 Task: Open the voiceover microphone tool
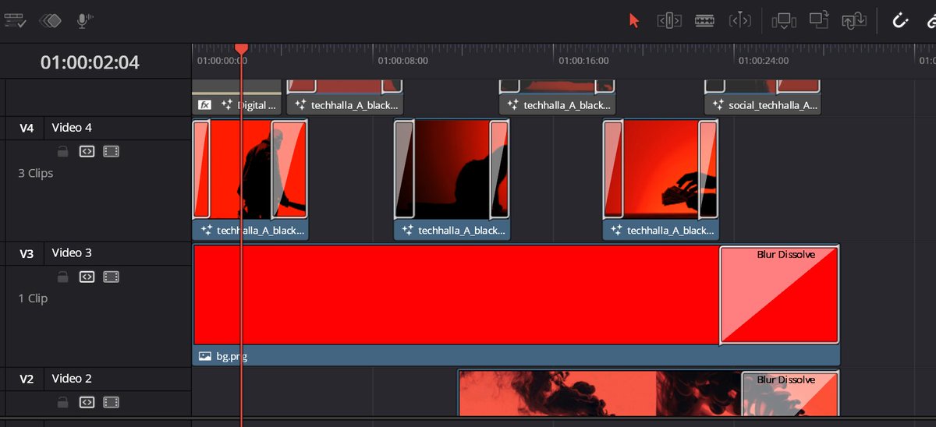pyautogui.click(x=84, y=21)
